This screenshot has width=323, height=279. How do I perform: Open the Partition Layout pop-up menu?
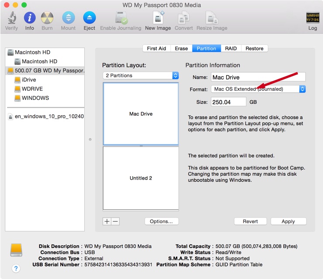(141, 75)
